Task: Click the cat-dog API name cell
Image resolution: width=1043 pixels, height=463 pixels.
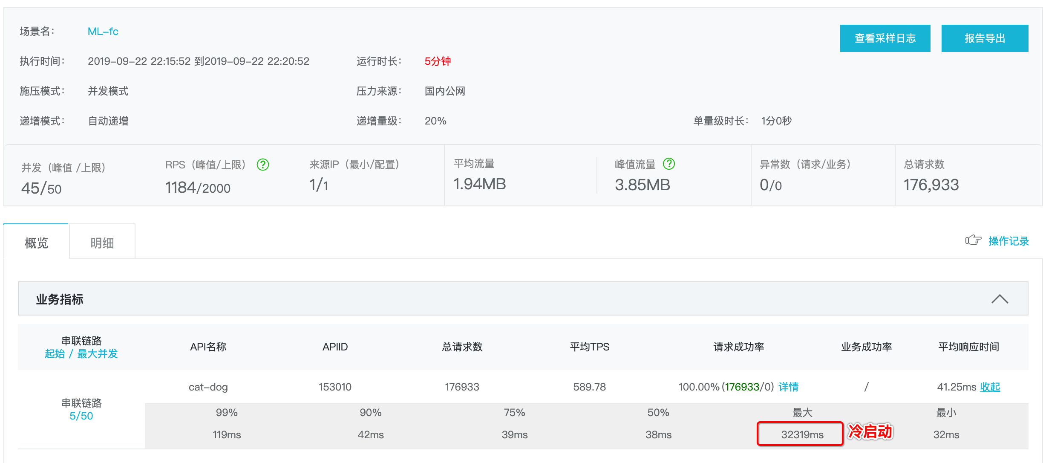Action: coord(208,387)
